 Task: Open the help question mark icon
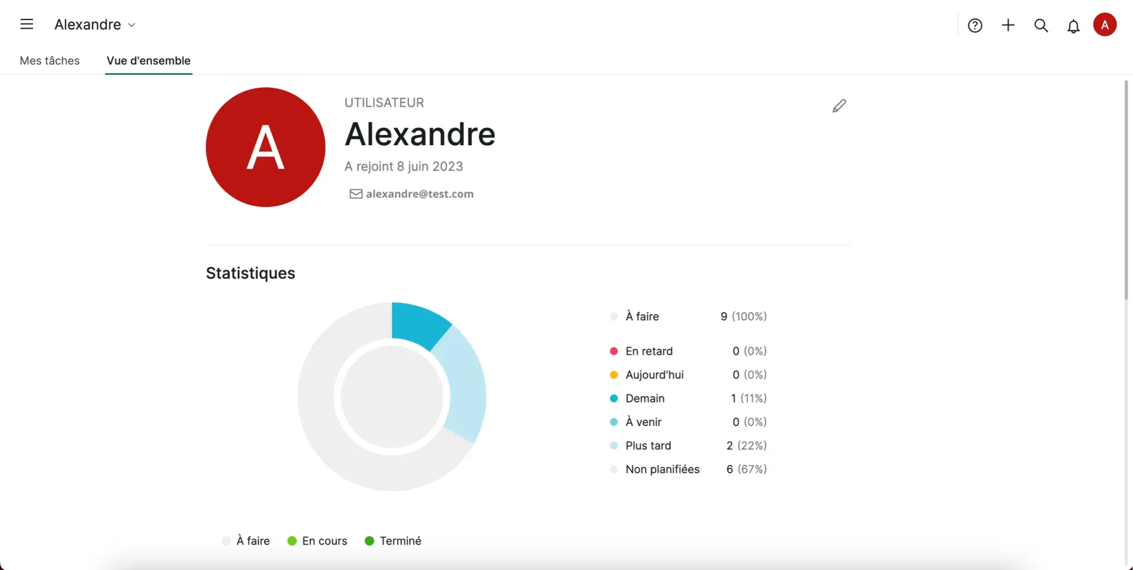(x=975, y=25)
